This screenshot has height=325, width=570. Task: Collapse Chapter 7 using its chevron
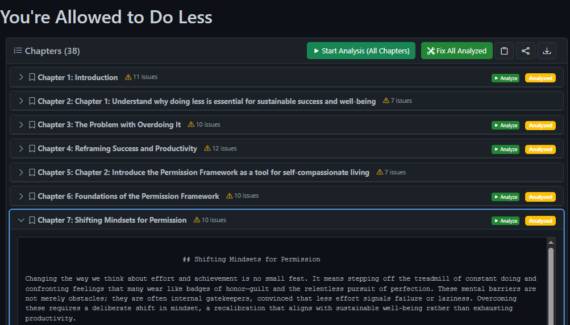point(21,220)
